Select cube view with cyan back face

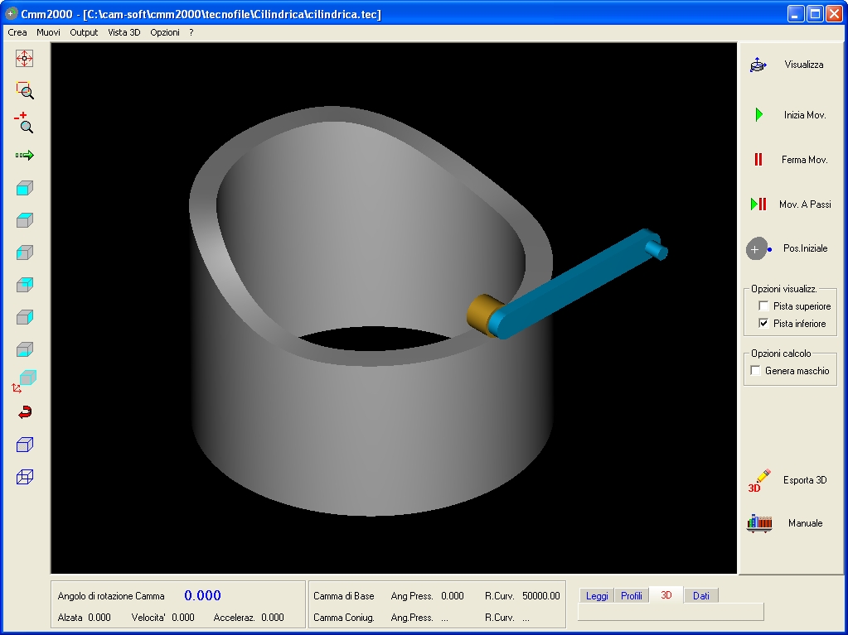24,285
